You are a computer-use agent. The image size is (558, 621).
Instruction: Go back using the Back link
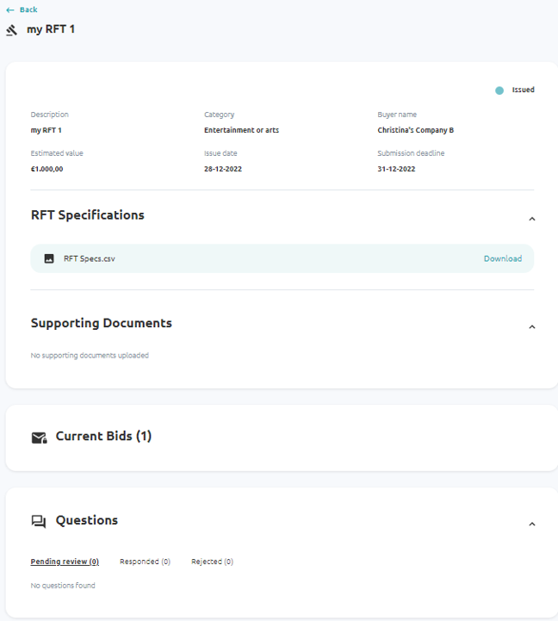pos(28,9)
